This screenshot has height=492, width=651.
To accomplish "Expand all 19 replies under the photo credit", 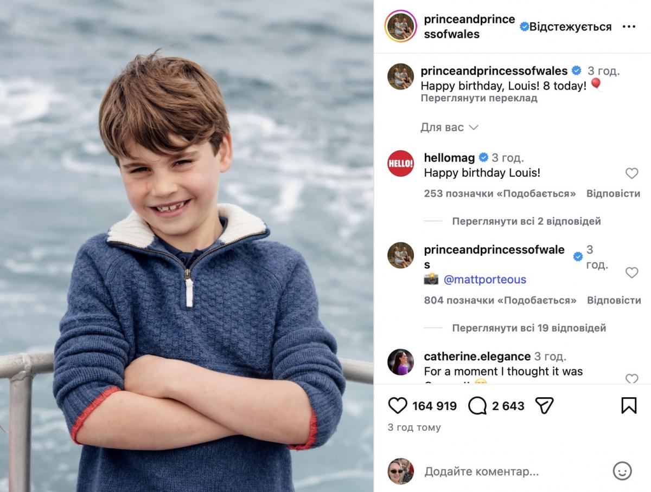I will [x=529, y=328].
